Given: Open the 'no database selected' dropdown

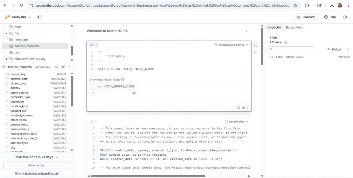Looking at the screenshot, I should tap(231, 45).
